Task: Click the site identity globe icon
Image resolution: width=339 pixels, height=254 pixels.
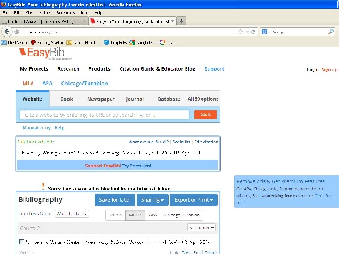Action: tap(16, 32)
